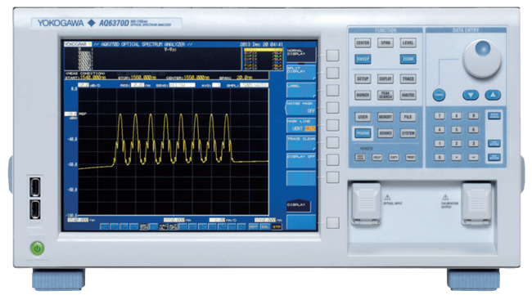
Task: Click the SPAN function key
Action: pyautogui.click(x=385, y=43)
